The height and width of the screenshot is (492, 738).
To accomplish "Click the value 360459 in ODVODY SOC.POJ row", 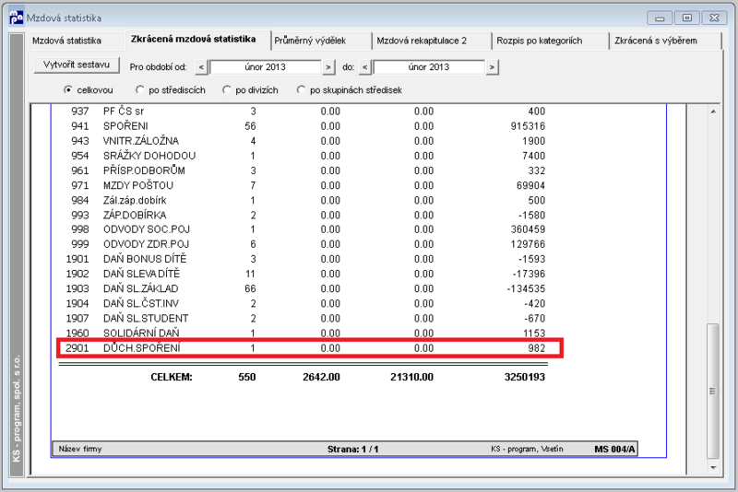I will pyautogui.click(x=528, y=229).
